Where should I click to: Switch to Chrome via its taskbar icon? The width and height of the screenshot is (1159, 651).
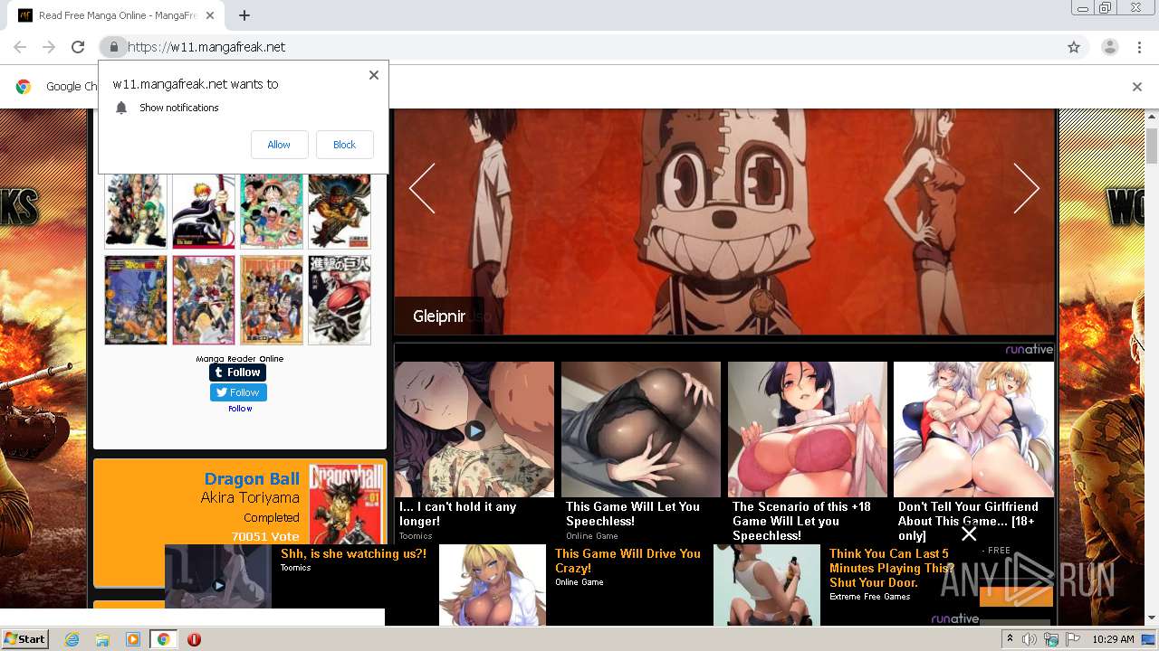[x=163, y=639]
